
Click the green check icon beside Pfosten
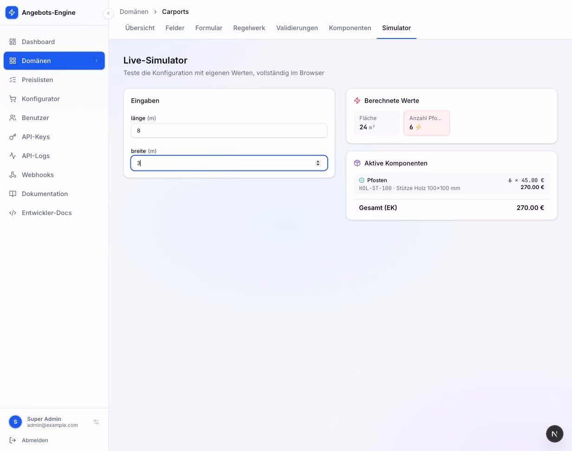click(362, 180)
